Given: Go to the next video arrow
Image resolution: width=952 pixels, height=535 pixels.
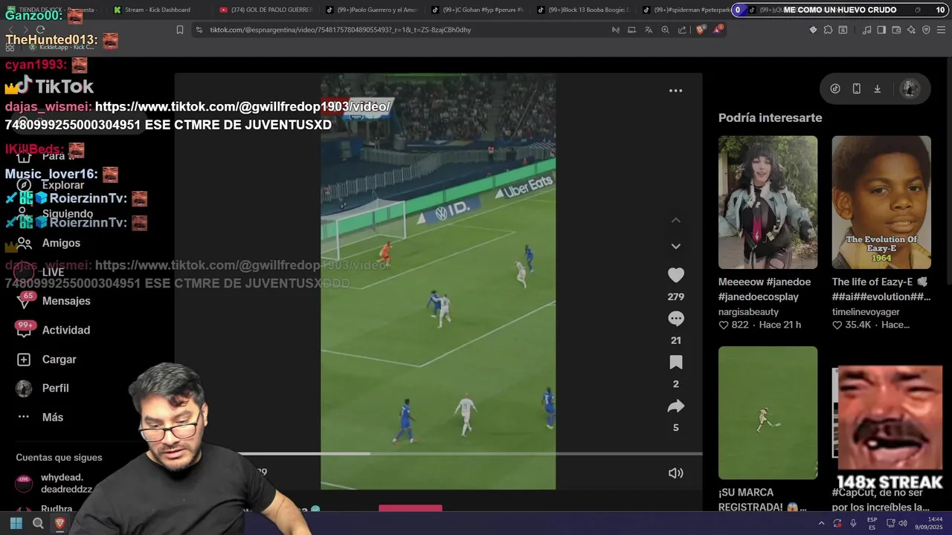Looking at the screenshot, I should tap(675, 246).
